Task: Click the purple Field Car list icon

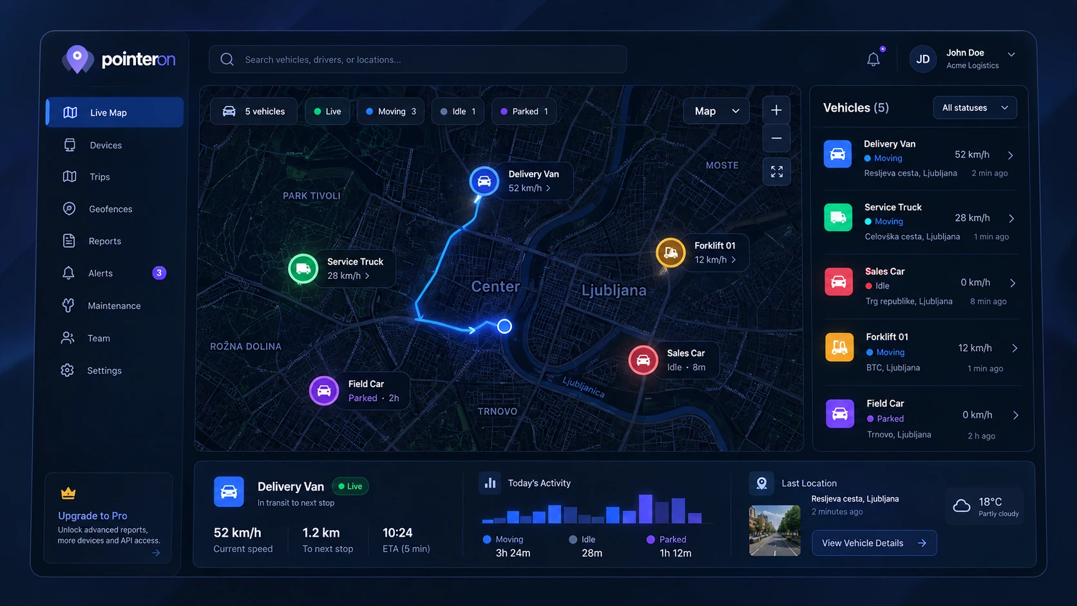Action: click(840, 413)
